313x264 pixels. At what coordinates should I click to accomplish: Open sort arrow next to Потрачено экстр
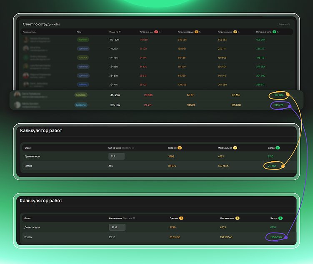(278, 32)
